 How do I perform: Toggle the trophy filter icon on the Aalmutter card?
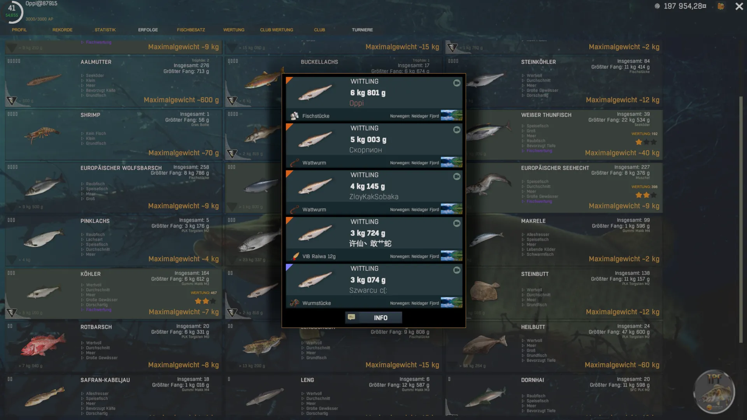click(12, 101)
